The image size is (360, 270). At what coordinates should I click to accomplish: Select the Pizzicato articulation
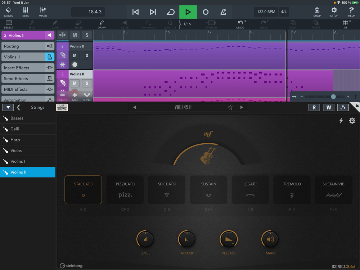tap(125, 190)
